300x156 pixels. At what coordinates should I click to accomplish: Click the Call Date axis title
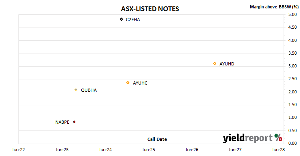coord(157,139)
